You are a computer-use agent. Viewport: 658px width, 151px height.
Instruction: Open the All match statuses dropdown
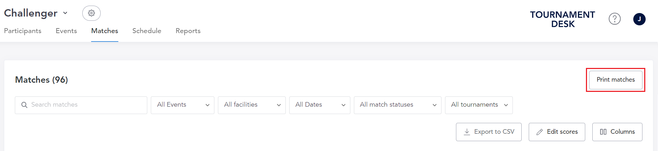pos(398,105)
